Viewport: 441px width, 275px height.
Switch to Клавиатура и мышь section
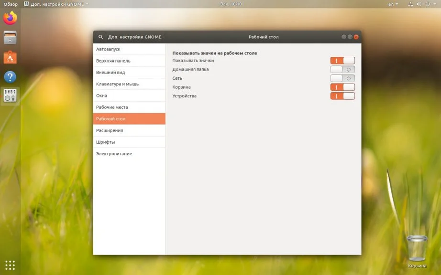[x=129, y=84]
